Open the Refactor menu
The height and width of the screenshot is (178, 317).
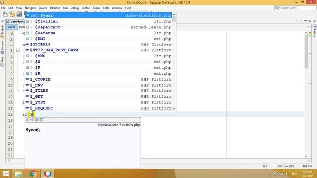[x=55, y=8]
